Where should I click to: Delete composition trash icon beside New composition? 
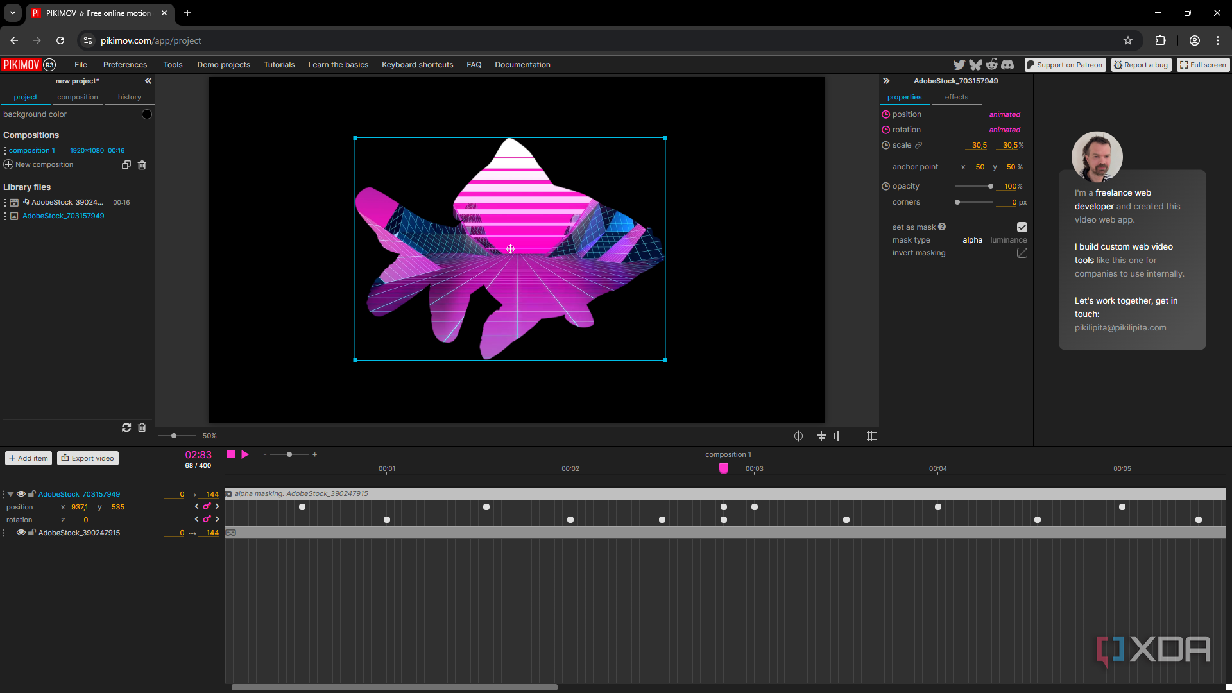[x=142, y=165]
